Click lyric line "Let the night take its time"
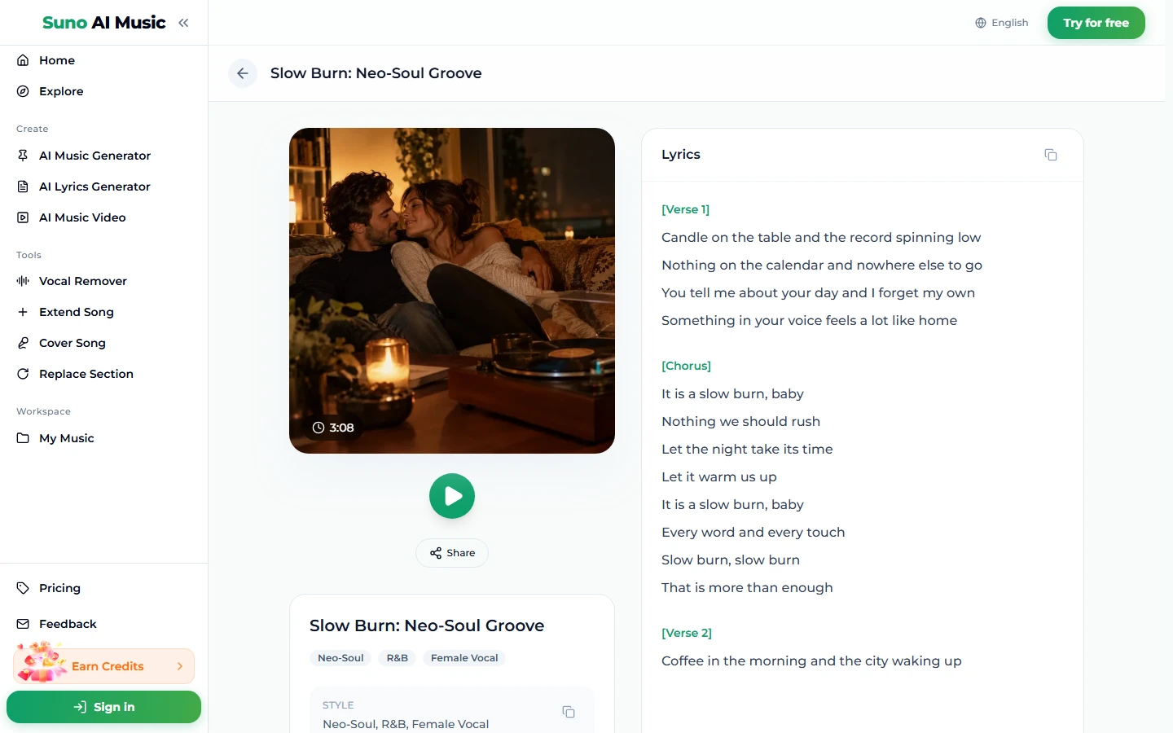The height and width of the screenshot is (733, 1173). point(747,449)
